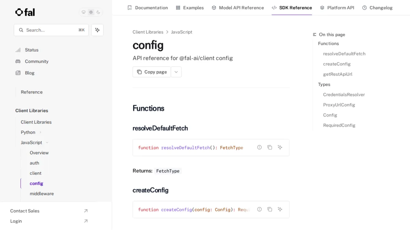Screen dimensions: 410x230
Task: Click the Model API Reference cube icon
Action: (214, 7)
